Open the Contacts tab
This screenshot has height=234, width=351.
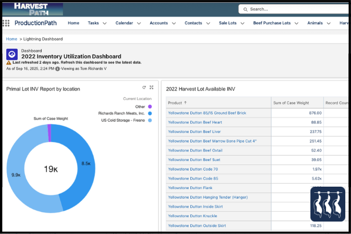pos(193,23)
